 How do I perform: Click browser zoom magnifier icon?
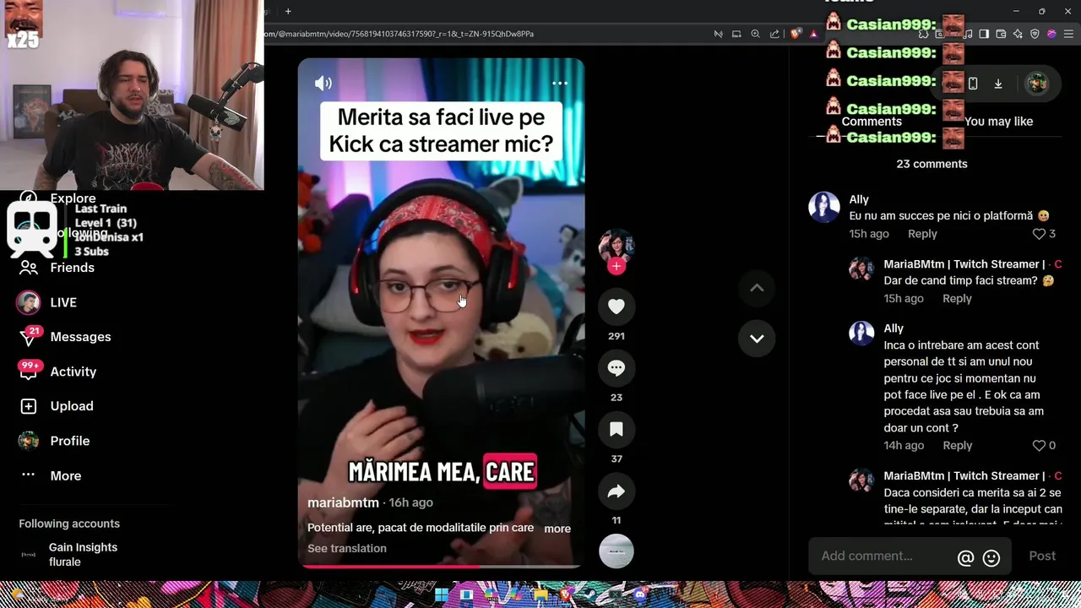(755, 34)
